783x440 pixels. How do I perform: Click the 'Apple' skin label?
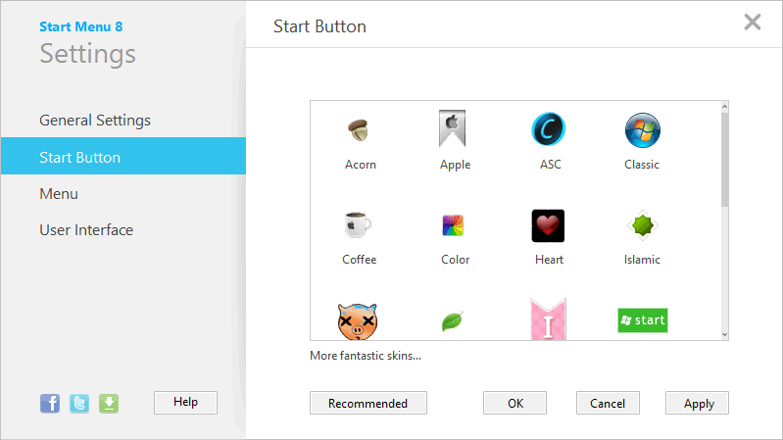pos(455,165)
